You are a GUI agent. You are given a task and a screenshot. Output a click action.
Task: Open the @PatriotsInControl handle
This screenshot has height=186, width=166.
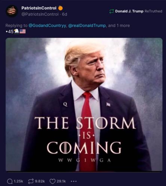pos(40,15)
